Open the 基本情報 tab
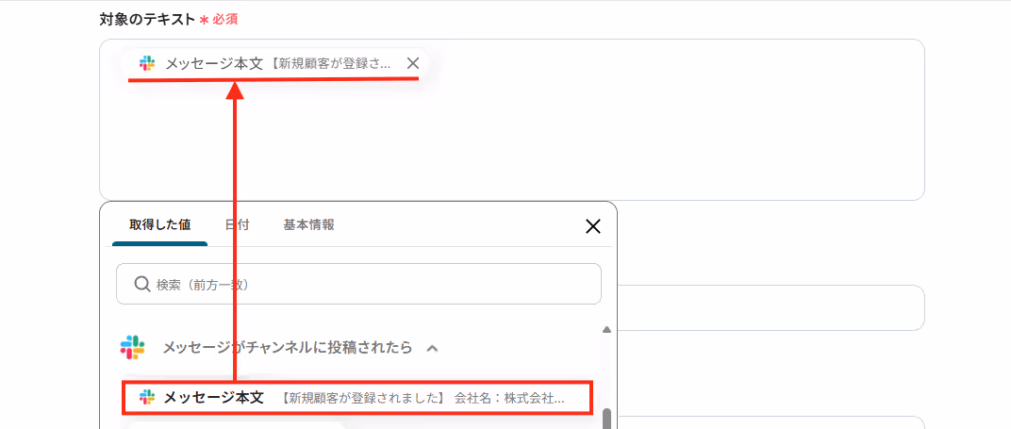 (x=308, y=224)
